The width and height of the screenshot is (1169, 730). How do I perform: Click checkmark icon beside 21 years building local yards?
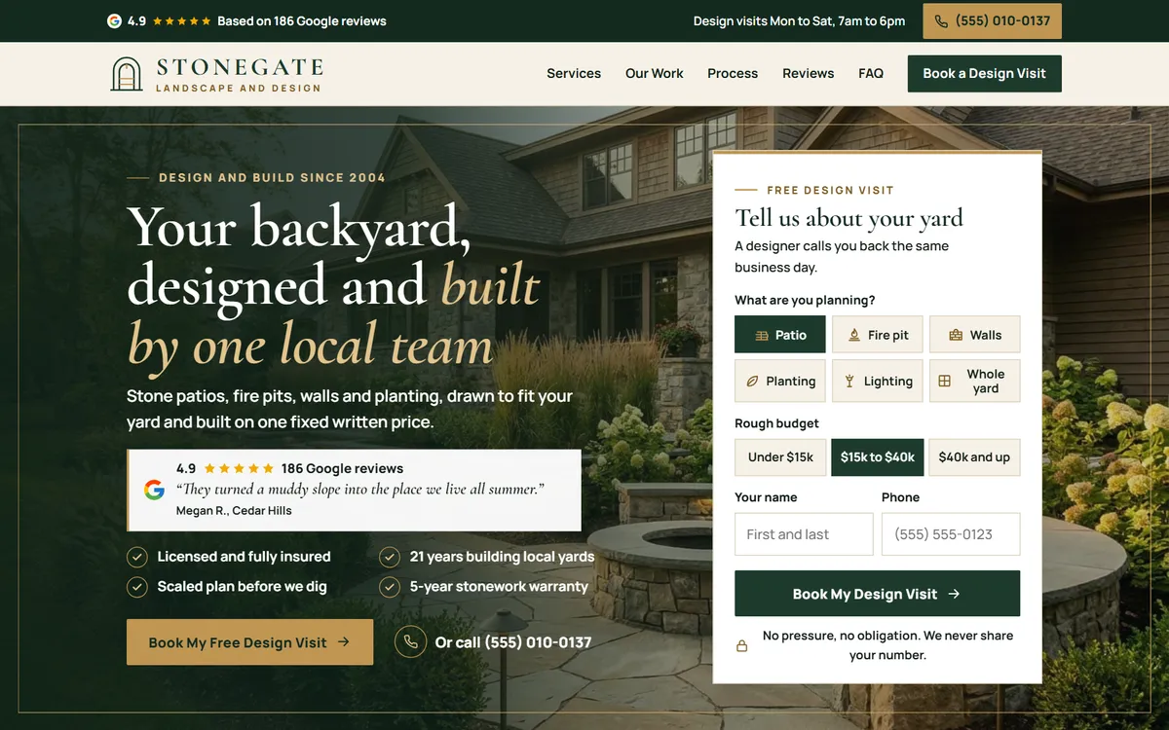[x=390, y=557]
